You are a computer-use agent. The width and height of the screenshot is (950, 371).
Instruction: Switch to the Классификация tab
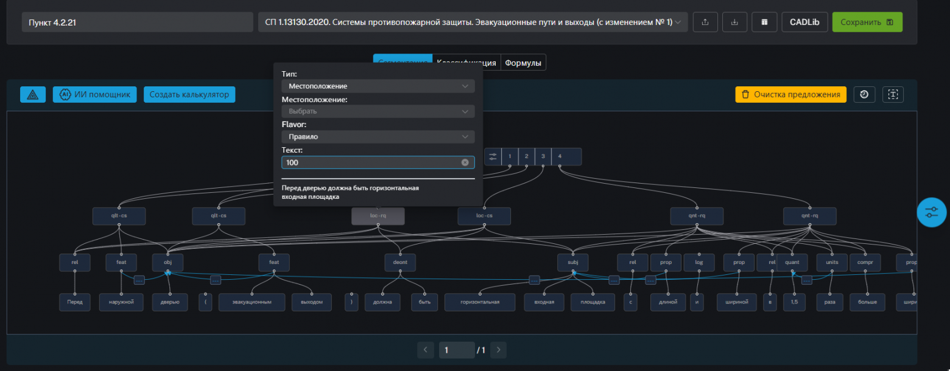pos(466,63)
